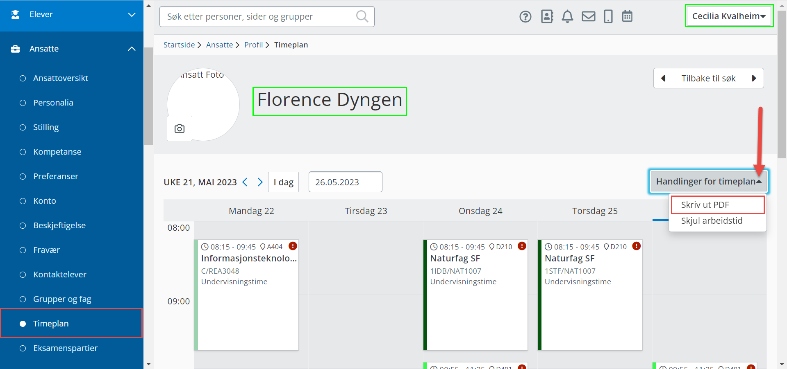Click the warning icon on Monday's Informasjonsteknologi lesson

[x=293, y=246]
